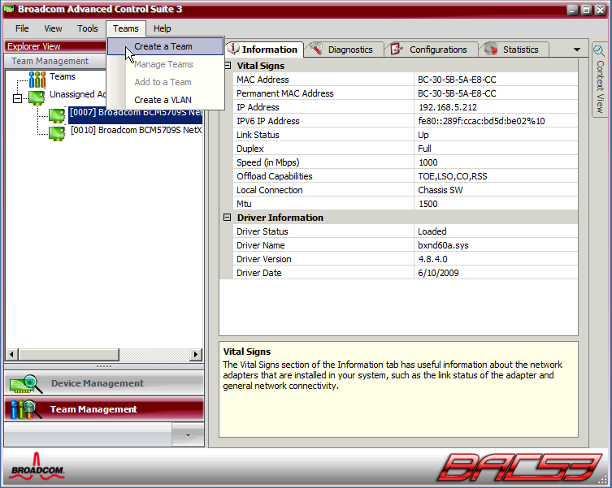Open the navigation pane options dropdown arrow
612x488 pixels.
click(x=188, y=435)
